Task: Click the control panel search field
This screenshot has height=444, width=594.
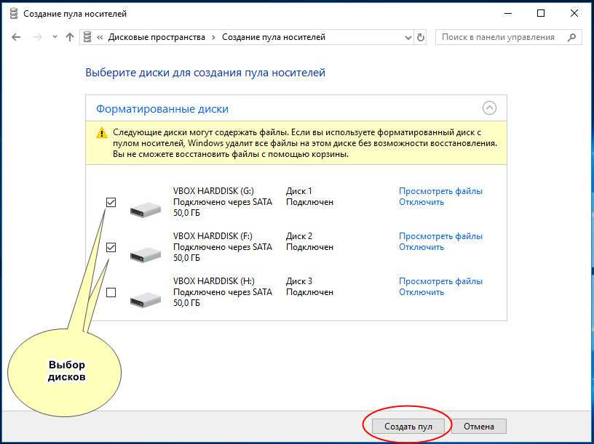Action: pyautogui.click(x=501, y=37)
